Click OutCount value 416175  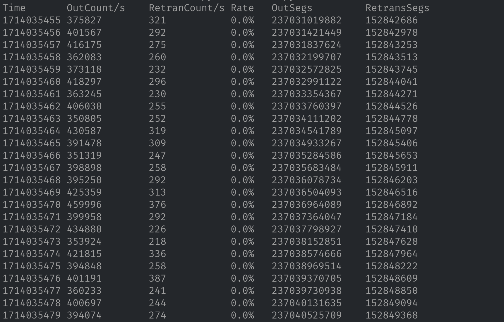point(84,45)
